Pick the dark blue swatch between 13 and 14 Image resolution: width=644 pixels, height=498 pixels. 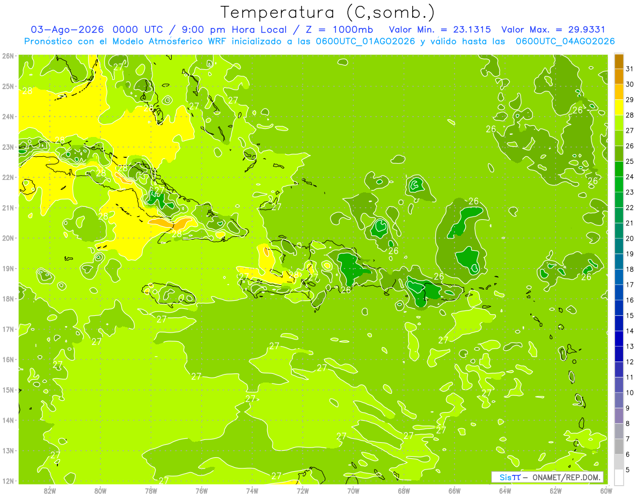tap(619, 338)
